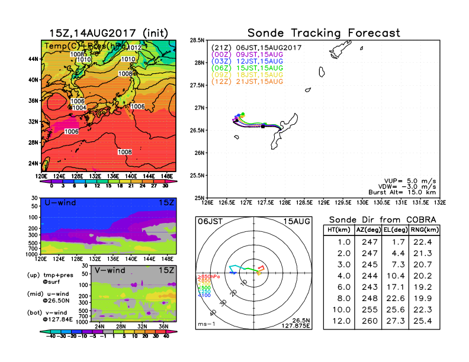
Task: Select the range cell "25.4" in the table
Action: [x=423, y=321]
